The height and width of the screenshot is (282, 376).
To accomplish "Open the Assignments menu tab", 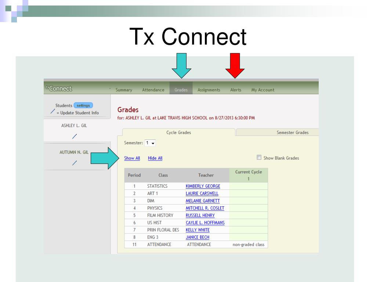I will point(209,90).
